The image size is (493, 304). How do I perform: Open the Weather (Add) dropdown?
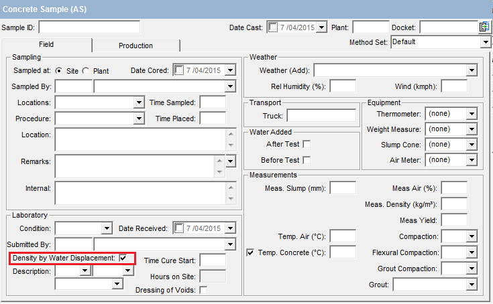(472, 70)
